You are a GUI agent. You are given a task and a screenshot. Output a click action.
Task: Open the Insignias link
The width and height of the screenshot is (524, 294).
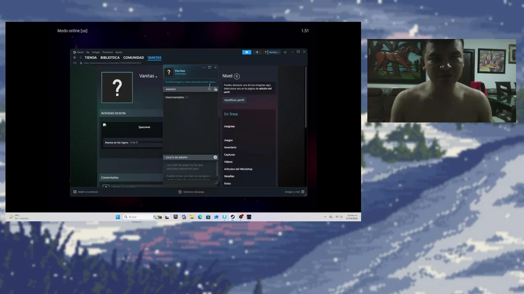pyautogui.click(x=229, y=126)
